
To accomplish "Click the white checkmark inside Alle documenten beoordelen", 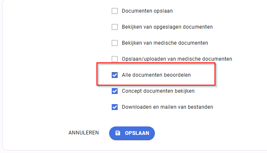I will pos(115,75).
